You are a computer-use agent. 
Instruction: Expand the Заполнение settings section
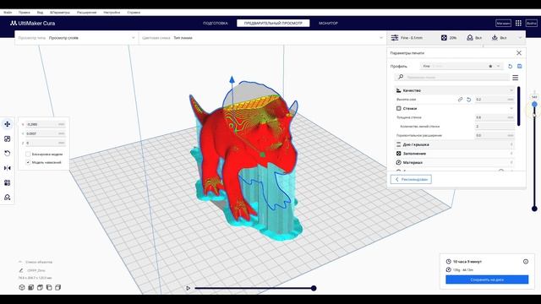point(455,154)
